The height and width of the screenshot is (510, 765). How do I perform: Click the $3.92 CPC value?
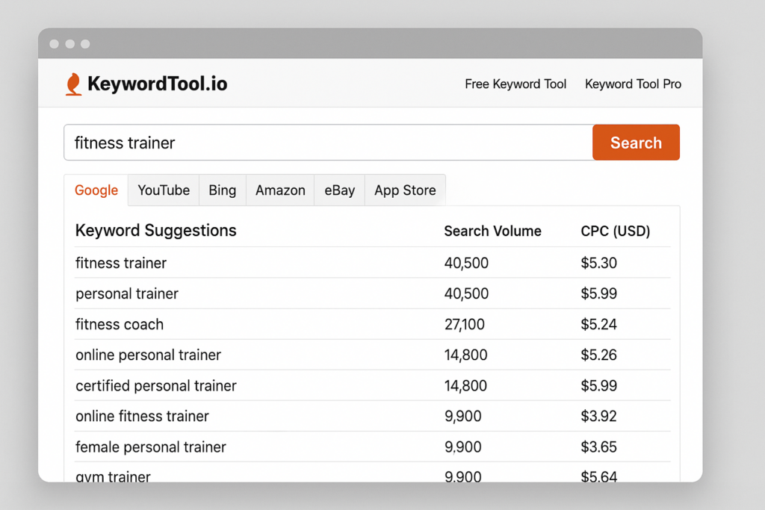pyautogui.click(x=598, y=416)
